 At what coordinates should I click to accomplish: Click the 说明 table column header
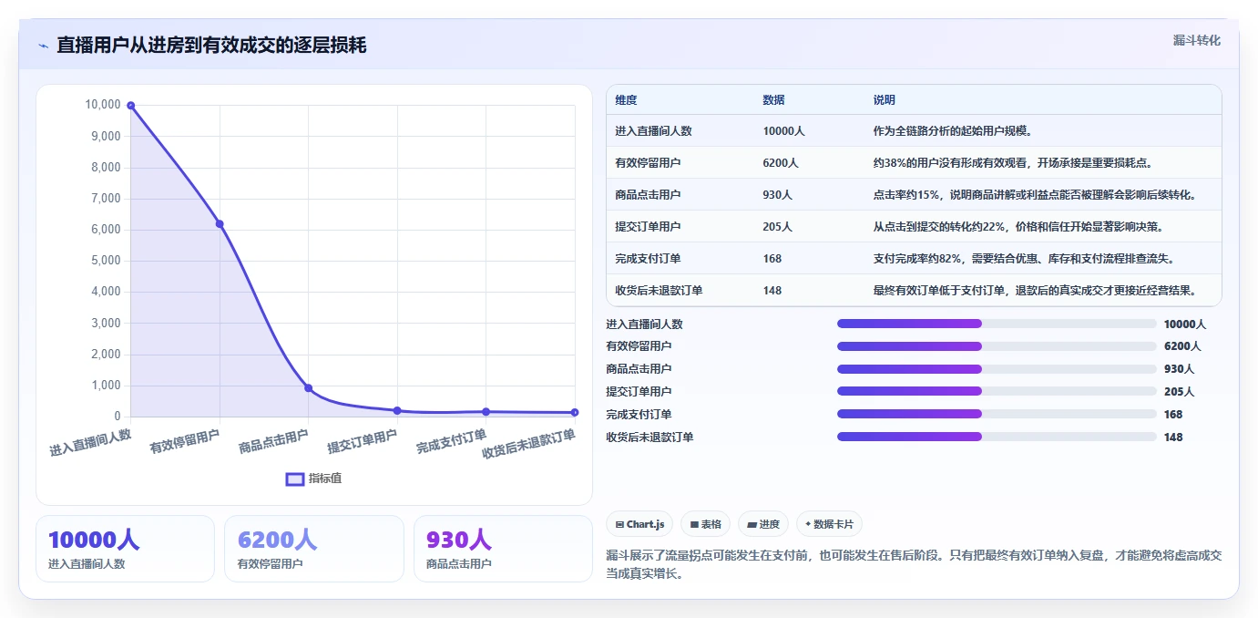(884, 100)
